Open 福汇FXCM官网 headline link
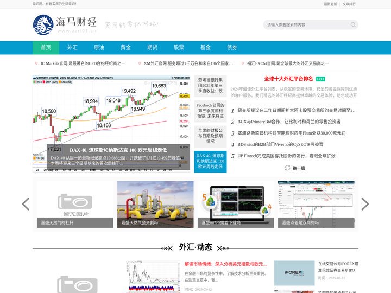The width and height of the screenshot is (391, 293). [x=288, y=63]
